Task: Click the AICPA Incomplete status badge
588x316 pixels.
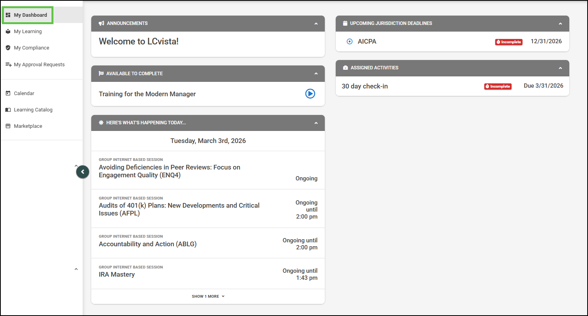Action: [x=508, y=42]
